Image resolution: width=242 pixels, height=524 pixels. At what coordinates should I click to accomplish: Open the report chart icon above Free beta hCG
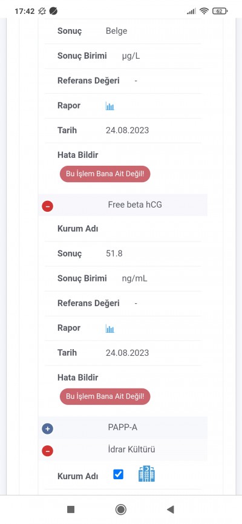pos(110,106)
